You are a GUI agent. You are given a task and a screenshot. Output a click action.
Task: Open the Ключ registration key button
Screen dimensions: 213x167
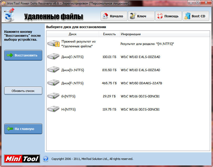[x=141, y=16]
